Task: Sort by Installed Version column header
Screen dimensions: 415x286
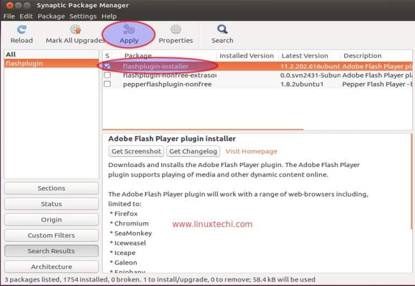Action: coord(247,56)
